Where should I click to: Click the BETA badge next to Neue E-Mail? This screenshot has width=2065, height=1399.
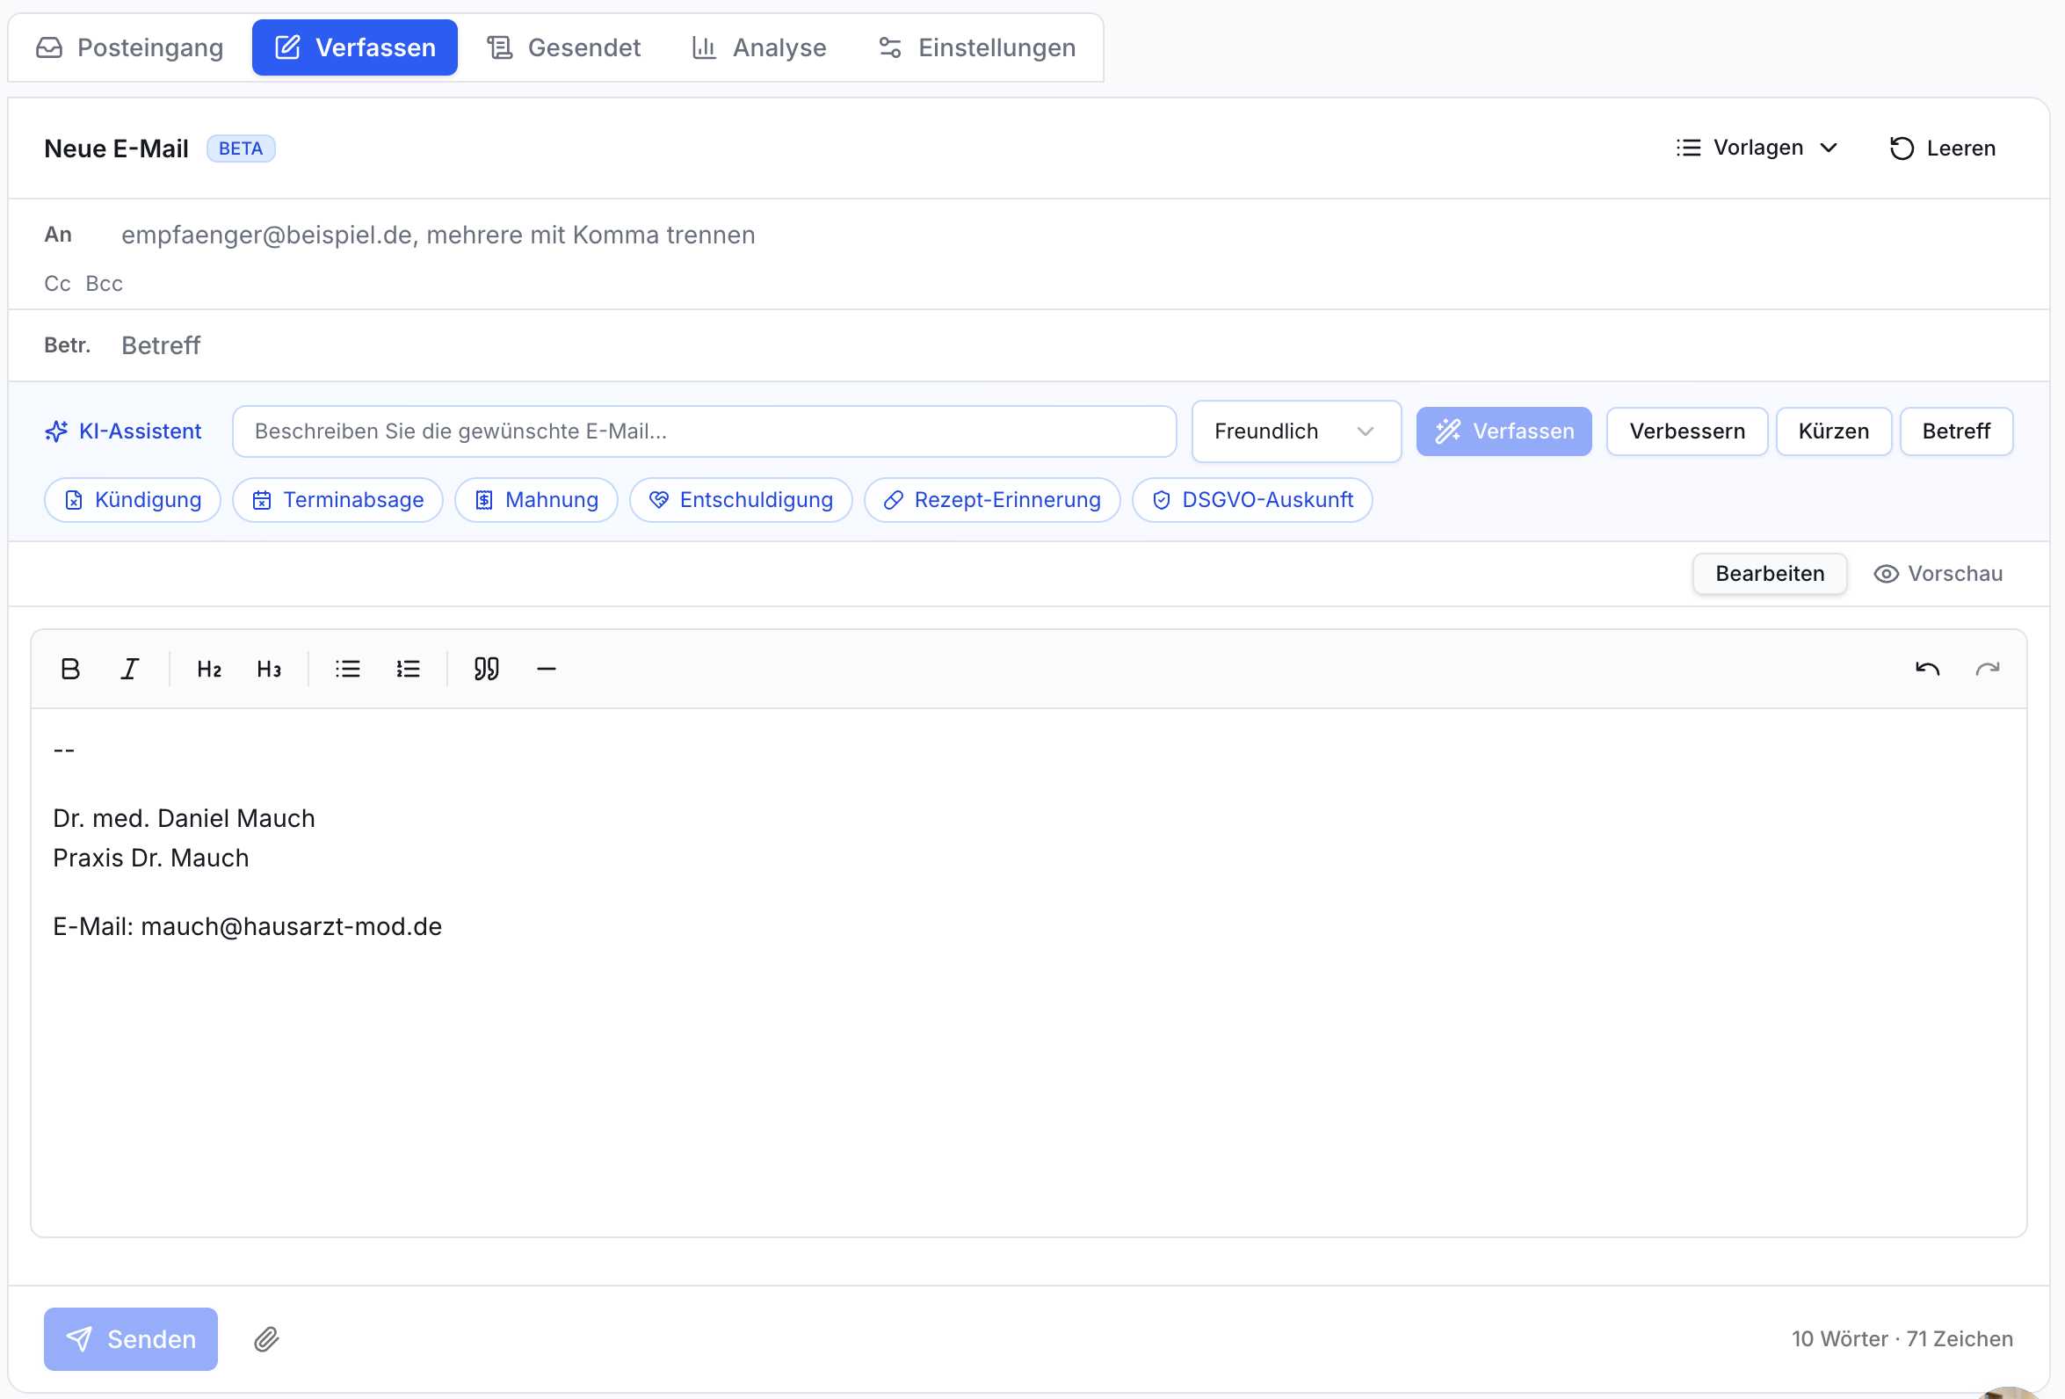pos(241,148)
